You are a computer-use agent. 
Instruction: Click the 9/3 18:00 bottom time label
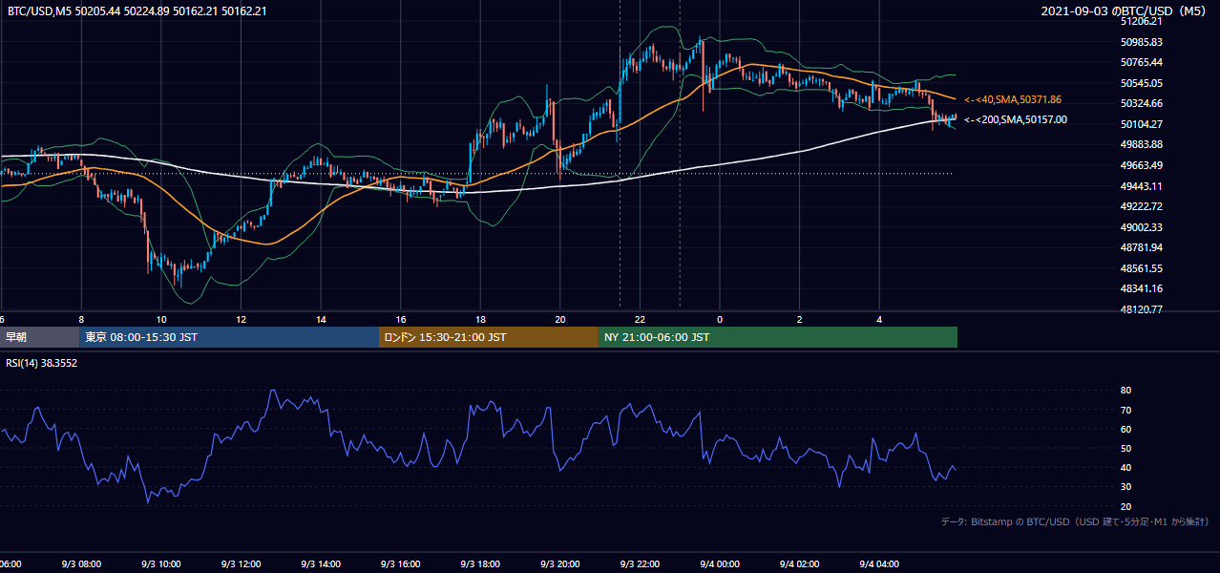coord(480,565)
